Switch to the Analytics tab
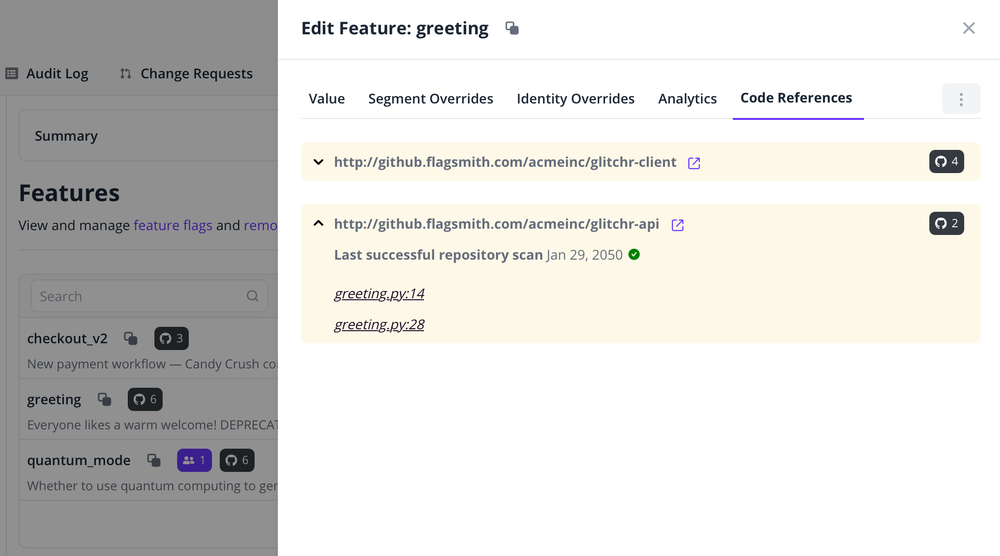This screenshot has height=556, width=1000. pyautogui.click(x=687, y=99)
